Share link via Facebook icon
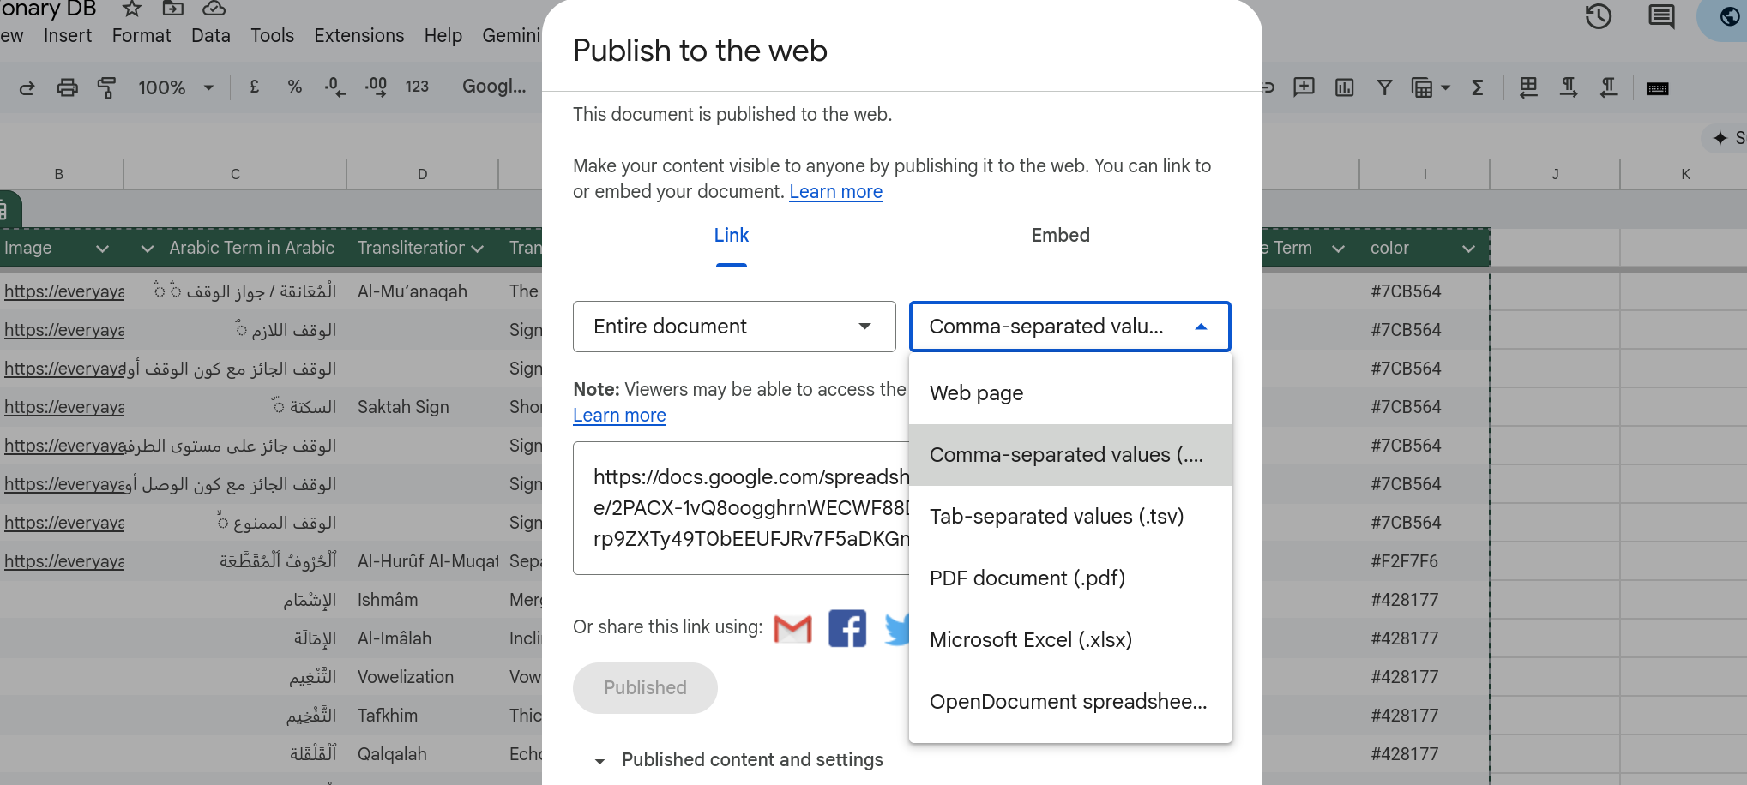This screenshot has width=1747, height=785. (846, 628)
